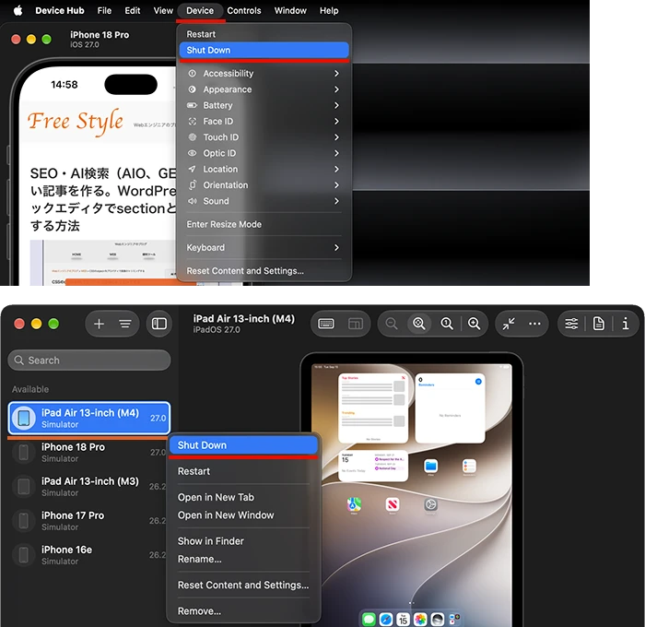Choose Shut Down in the Device menu
The width and height of the screenshot is (645, 627).
coord(264,50)
